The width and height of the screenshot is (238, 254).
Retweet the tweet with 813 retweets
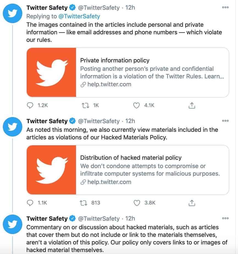tap(84, 203)
